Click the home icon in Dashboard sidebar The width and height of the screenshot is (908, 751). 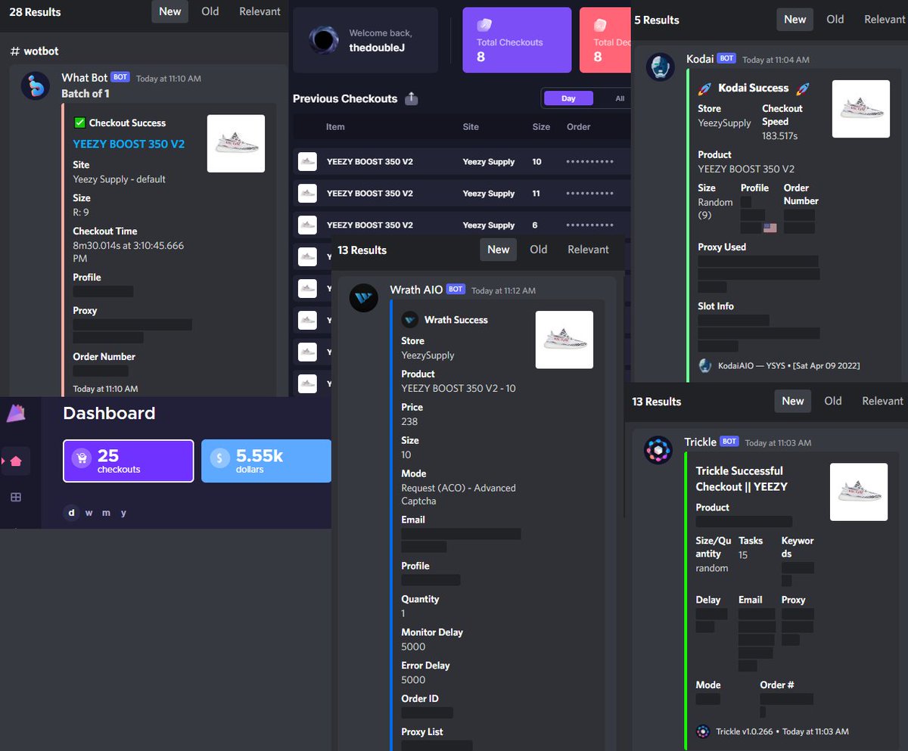(x=16, y=461)
